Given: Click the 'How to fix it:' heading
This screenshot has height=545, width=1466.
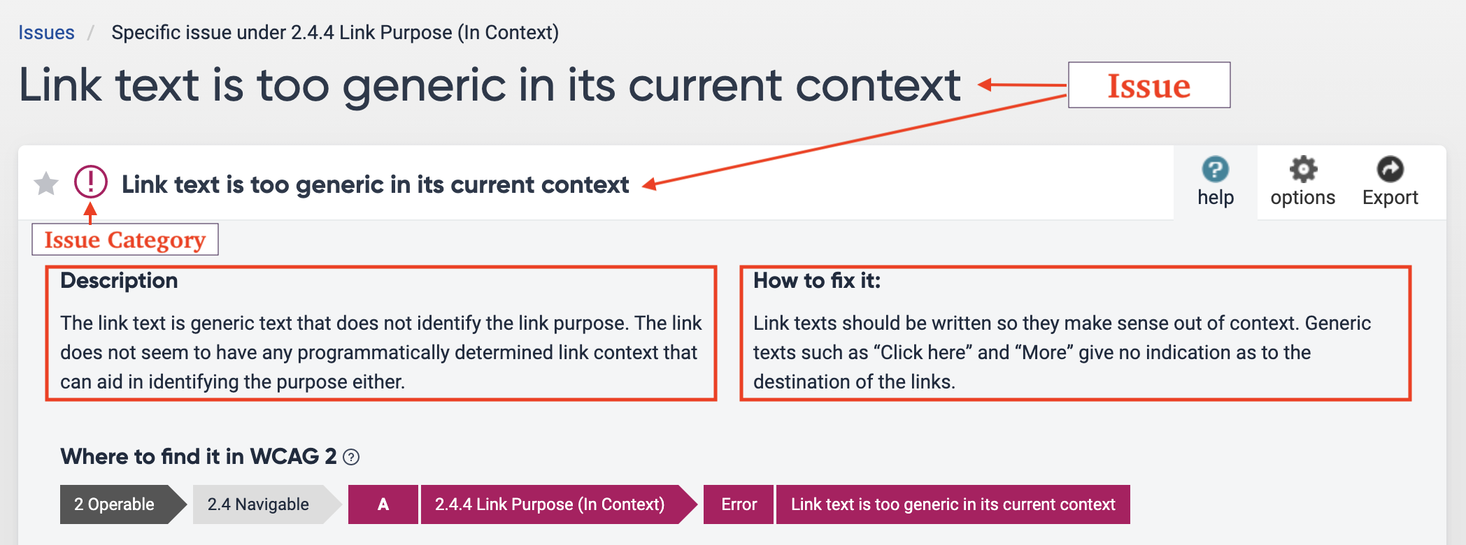Looking at the screenshot, I should (816, 281).
